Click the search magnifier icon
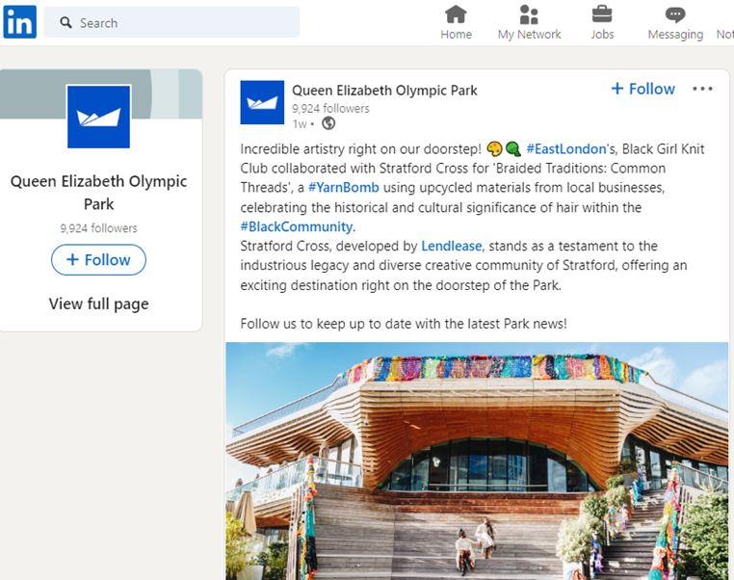 [x=66, y=22]
